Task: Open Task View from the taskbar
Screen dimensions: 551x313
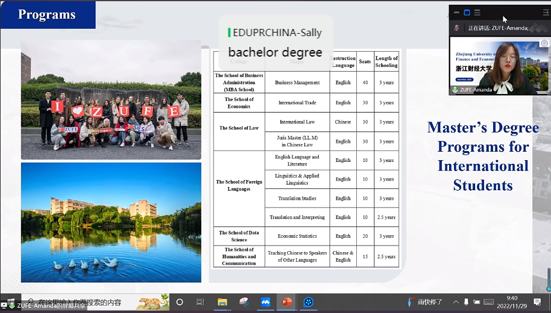Action: coord(201,302)
